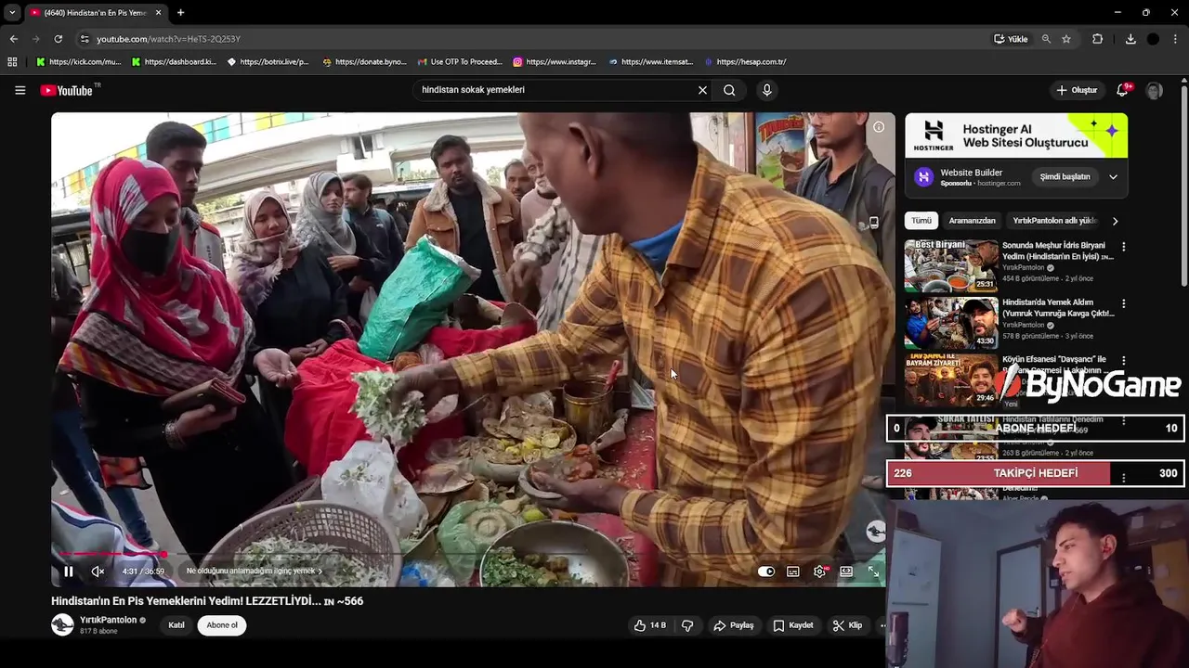This screenshot has height=668, width=1189.
Task: Open the Hostinger AI banner ad
Action: coord(1016,135)
